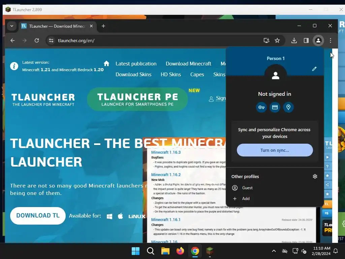Viewport: 345px width, 259px height.
Task: Open manage profiles gear icon
Action: (315, 176)
